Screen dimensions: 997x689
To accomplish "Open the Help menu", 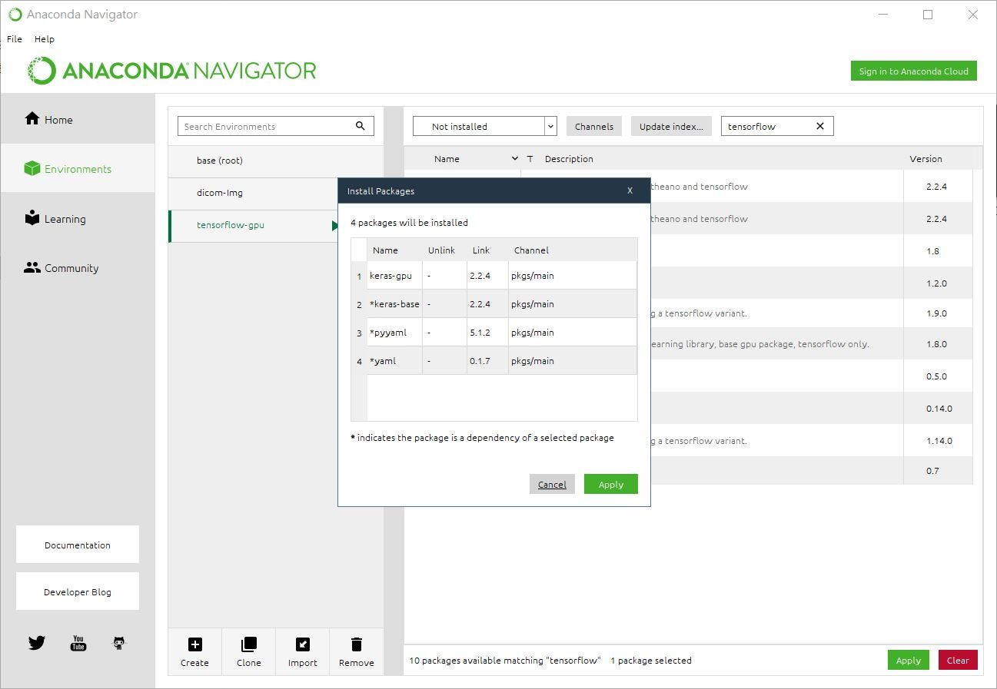I will 45,38.
